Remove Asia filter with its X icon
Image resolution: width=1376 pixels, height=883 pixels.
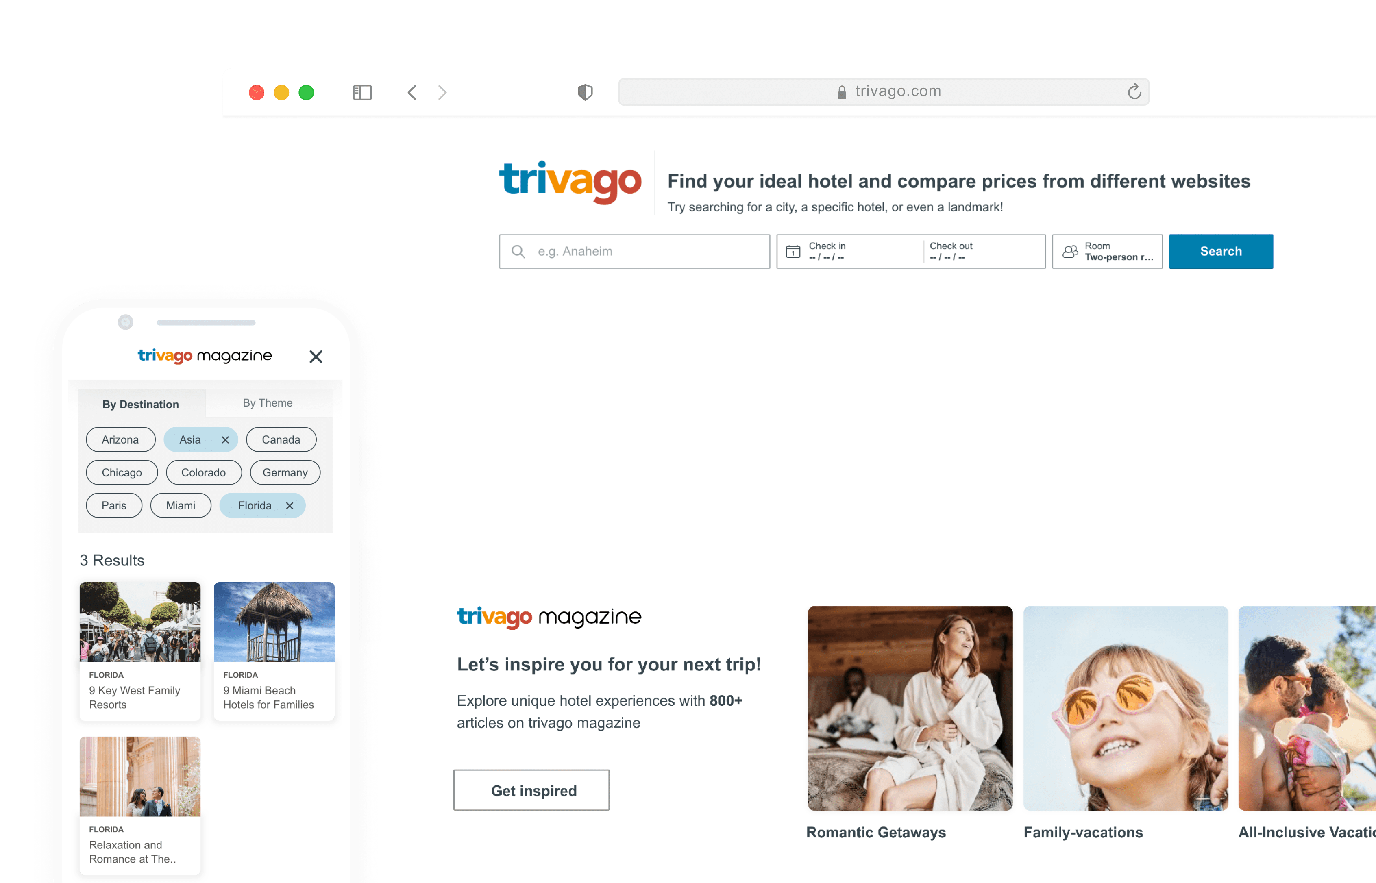tap(225, 440)
